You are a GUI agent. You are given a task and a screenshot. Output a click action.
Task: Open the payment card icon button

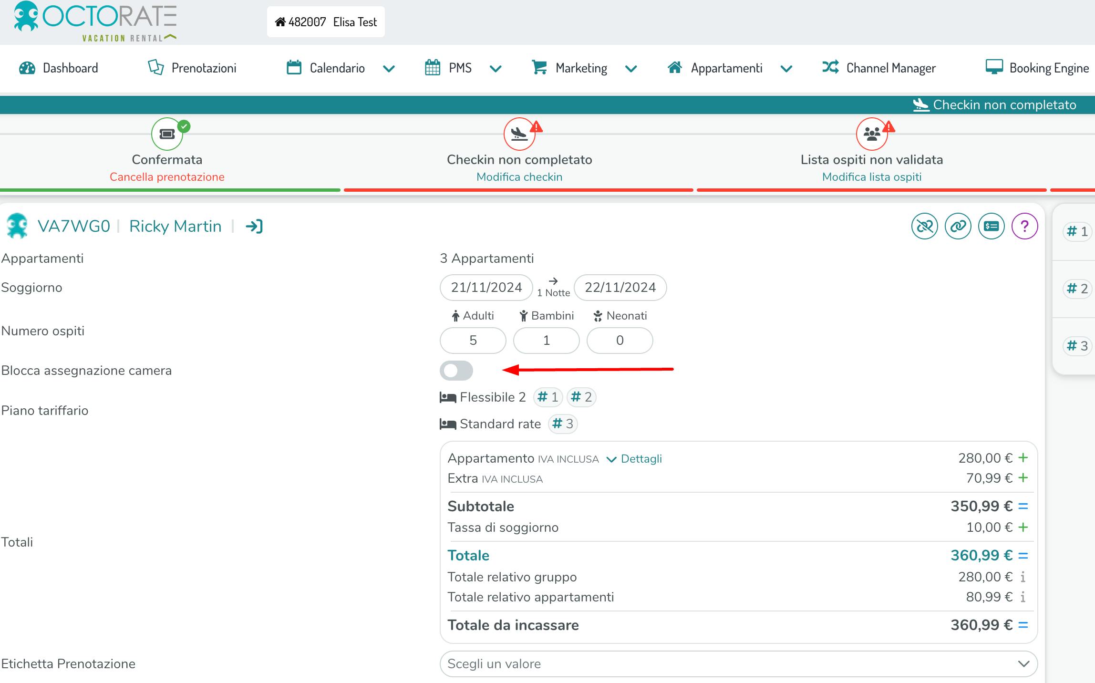pyautogui.click(x=991, y=226)
